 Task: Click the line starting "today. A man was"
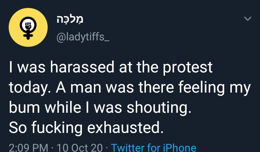pyautogui.click(x=129, y=88)
